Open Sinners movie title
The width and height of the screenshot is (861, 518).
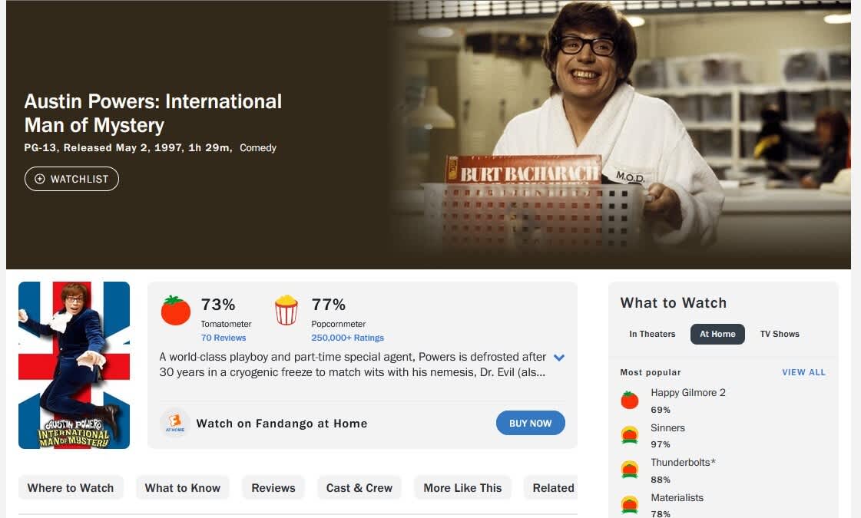(x=667, y=427)
